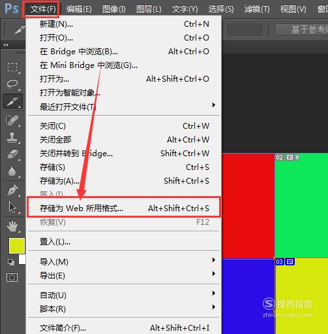
Task: Expand 脚本(R) submenu
Action: click(124, 309)
